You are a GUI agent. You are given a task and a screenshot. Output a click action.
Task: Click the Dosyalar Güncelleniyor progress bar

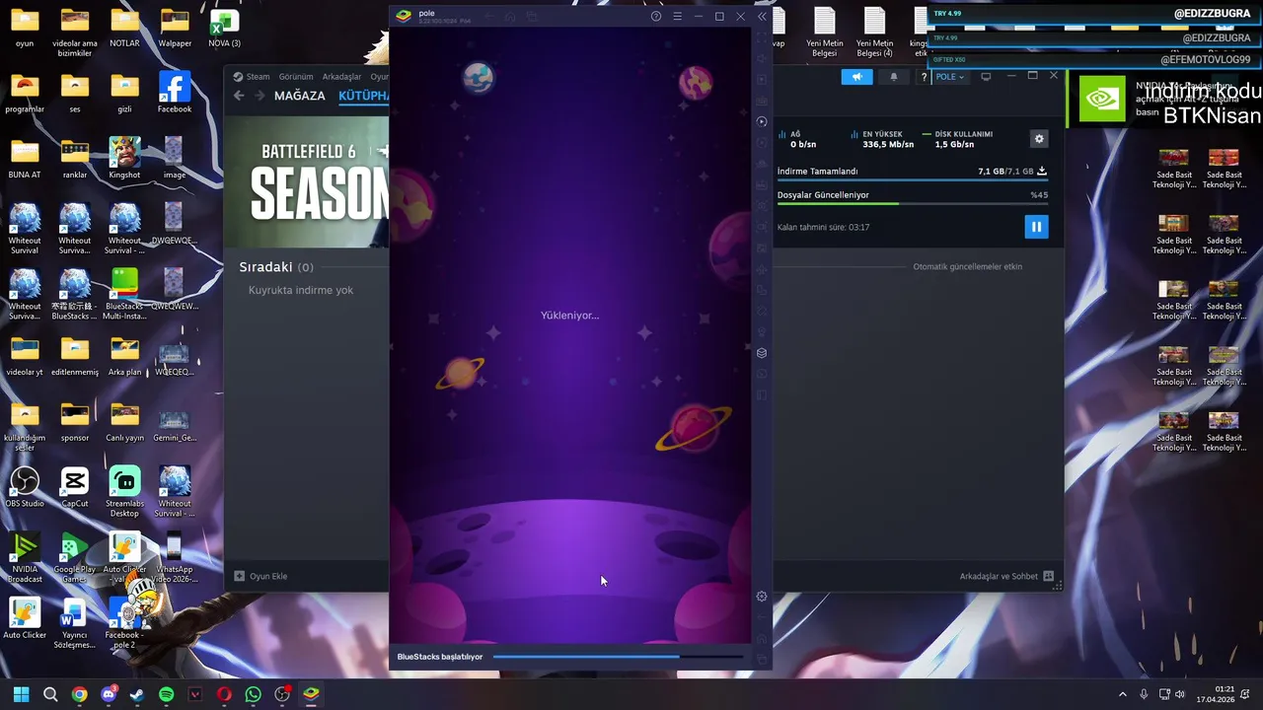pos(912,204)
